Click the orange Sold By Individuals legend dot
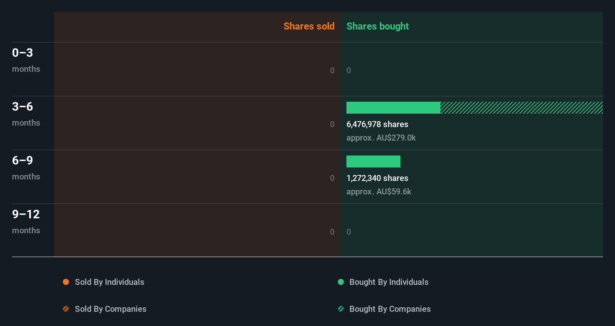The width and height of the screenshot is (615, 326). (66, 282)
